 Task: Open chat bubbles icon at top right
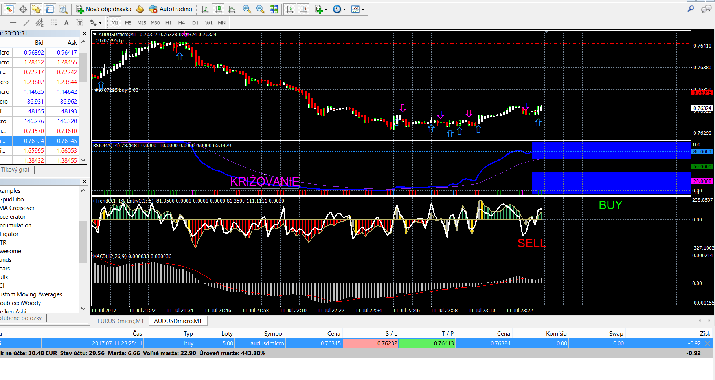[x=706, y=9]
